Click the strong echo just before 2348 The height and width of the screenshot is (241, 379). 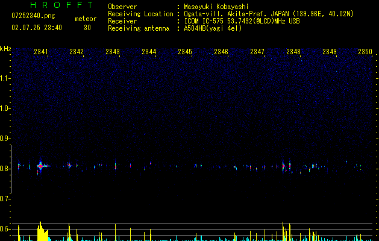284,166
